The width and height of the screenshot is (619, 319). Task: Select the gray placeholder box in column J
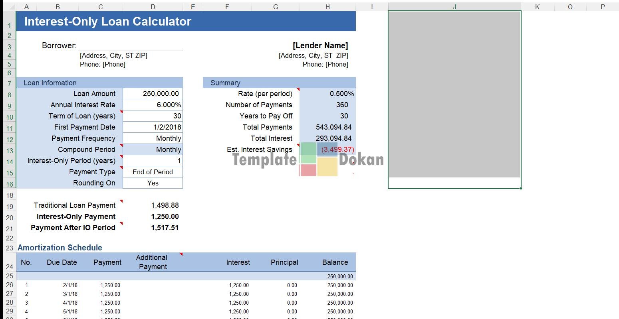[x=454, y=95]
